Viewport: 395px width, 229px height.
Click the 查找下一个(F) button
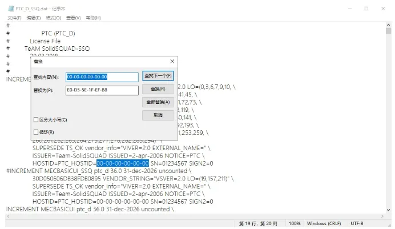point(158,76)
